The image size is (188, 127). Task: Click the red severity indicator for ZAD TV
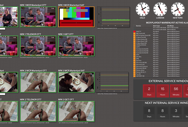[134, 32]
